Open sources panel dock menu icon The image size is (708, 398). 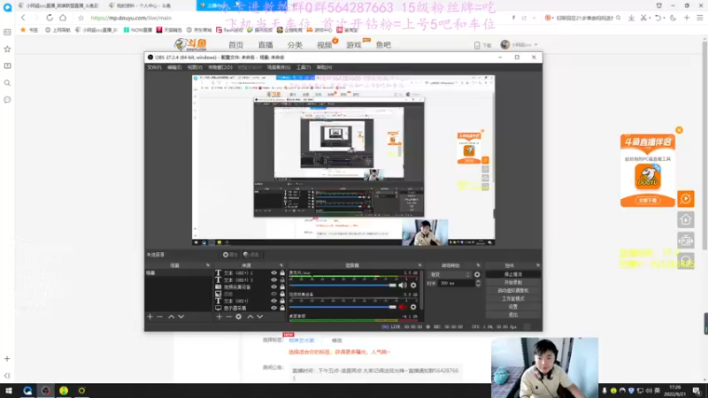tap(281, 265)
